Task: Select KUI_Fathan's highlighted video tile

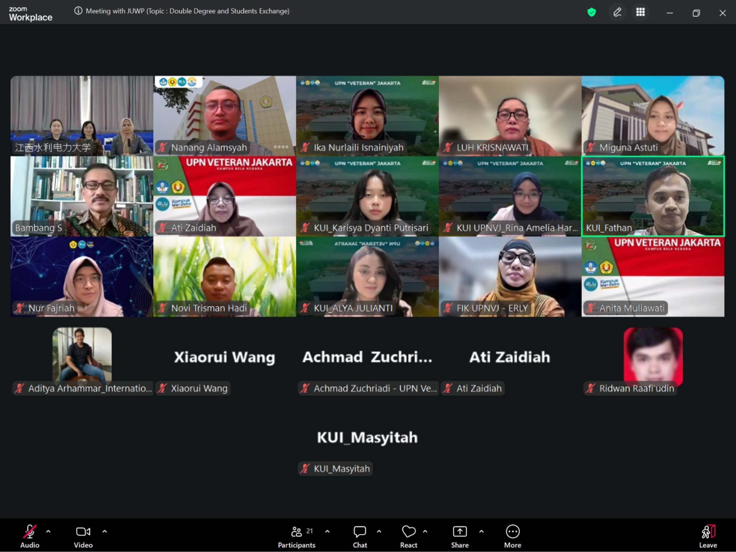Action: 652,196
